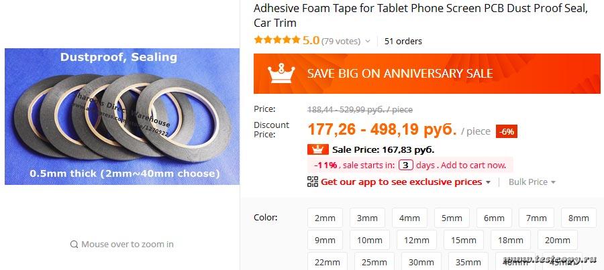Click the QR code app icon
This screenshot has height=270, width=604.
(x=312, y=182)
